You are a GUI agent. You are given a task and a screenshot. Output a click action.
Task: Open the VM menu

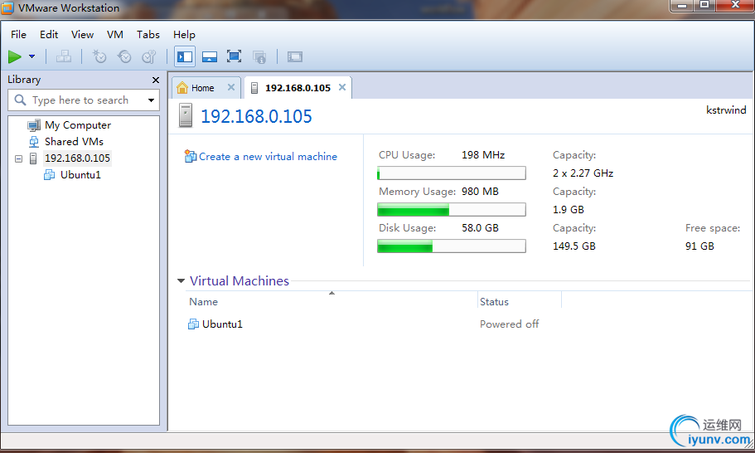(x=115, y=35)
